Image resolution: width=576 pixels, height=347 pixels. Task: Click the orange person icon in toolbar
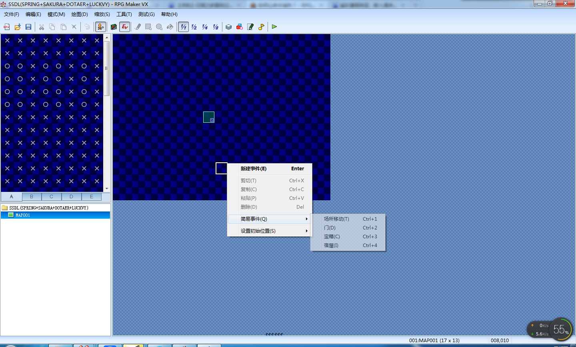coord(100,27)
